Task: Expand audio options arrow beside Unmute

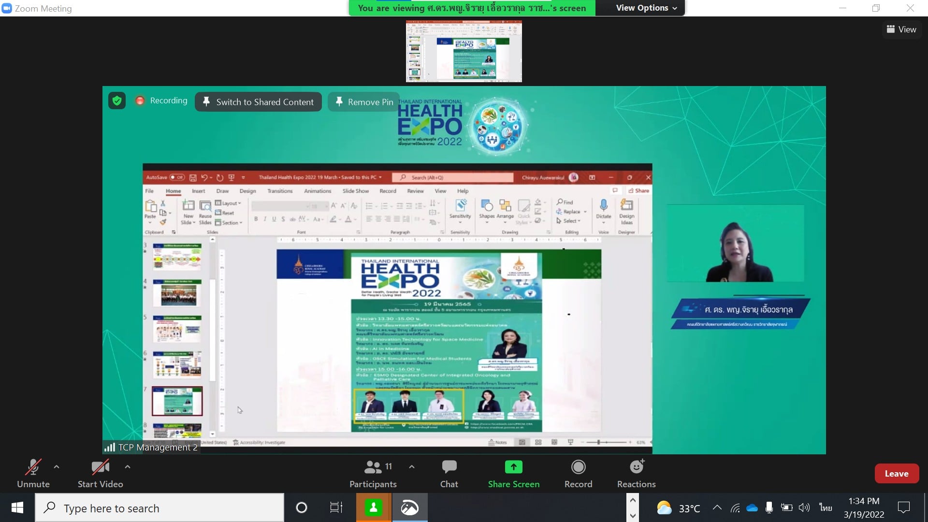Action: point(57,467)
